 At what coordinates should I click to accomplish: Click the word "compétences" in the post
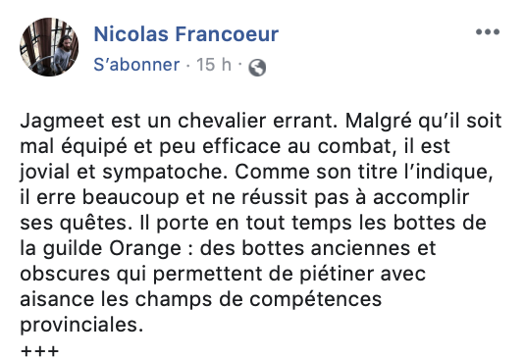coord(315,299)
